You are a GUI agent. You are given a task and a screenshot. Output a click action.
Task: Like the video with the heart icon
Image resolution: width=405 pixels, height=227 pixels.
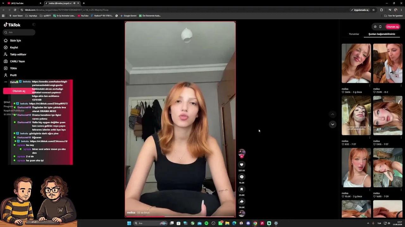pos(241,165)
